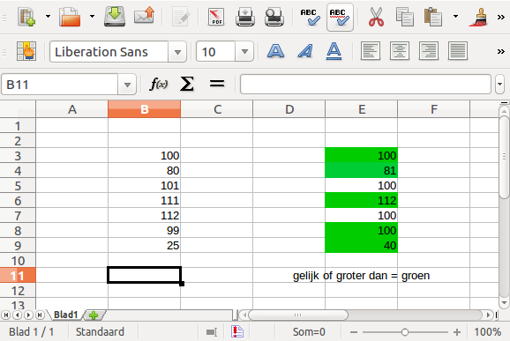Click the vertical scrollbar down arrow
This screenshot has width=510, height=341.
[x=504, y=303]
